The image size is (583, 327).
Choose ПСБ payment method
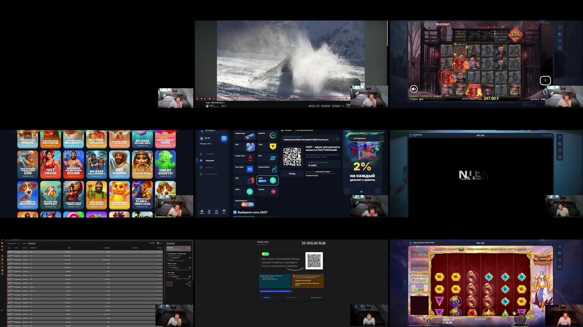[x=244, y=180]
